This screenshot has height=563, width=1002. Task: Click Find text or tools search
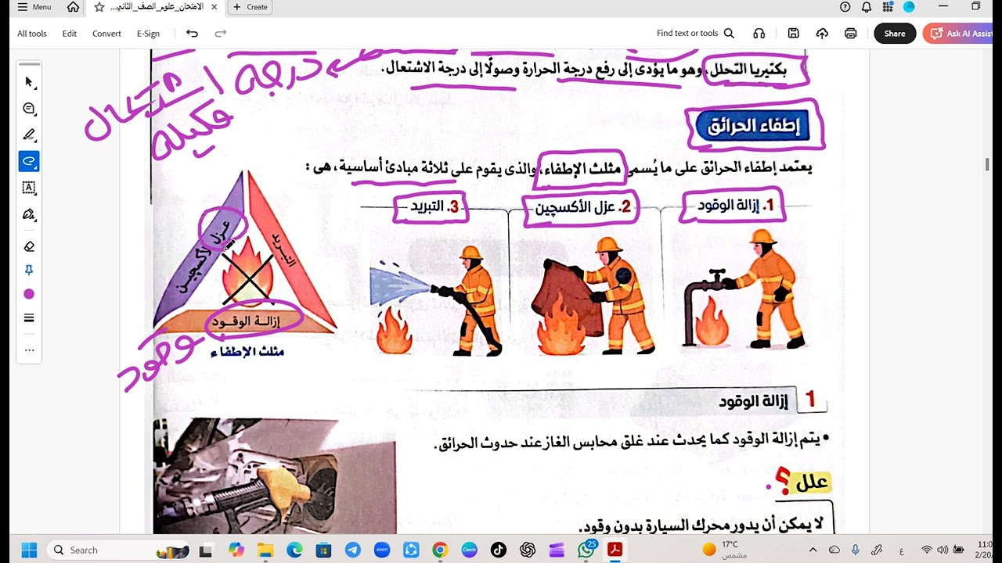pos(695,34)
